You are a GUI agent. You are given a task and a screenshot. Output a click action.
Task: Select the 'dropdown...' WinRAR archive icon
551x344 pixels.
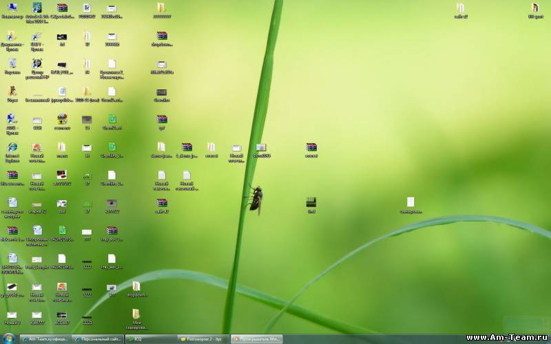(x=162, y=39)
